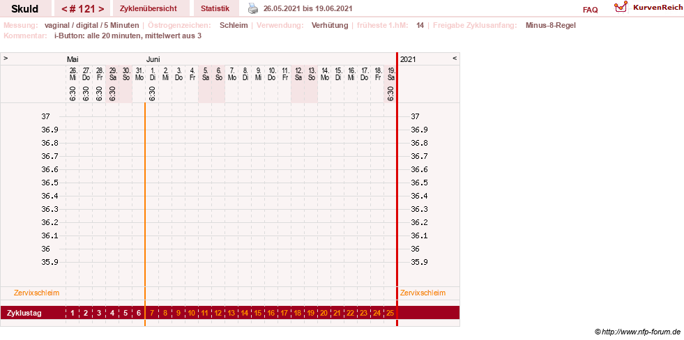Click date header 1. Di
Screen dimensions: 684x340
152,74
